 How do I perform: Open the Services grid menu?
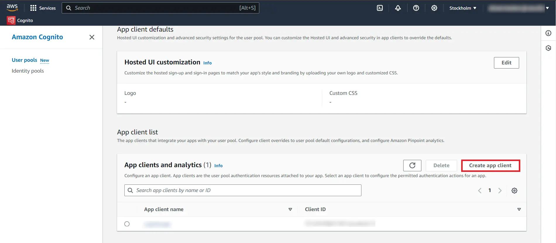[x=33, y=8]
